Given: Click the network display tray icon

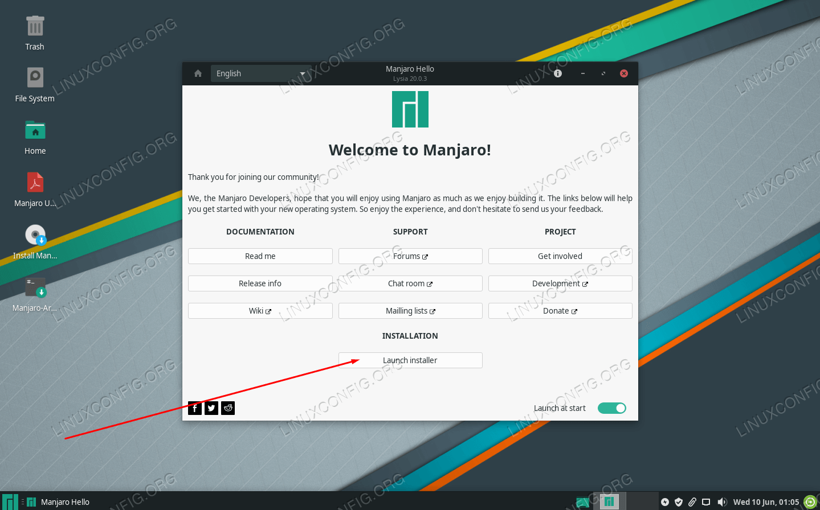Looking at the screenshot, I should pyautogui.click(x=706, y=502).
